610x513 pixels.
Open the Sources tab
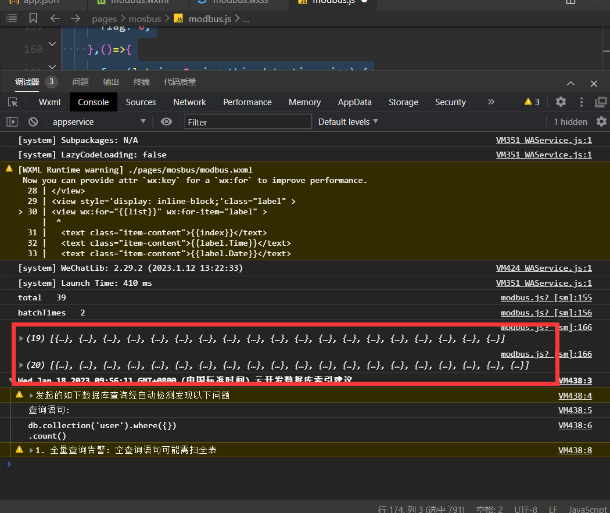[x=141, y=102]
